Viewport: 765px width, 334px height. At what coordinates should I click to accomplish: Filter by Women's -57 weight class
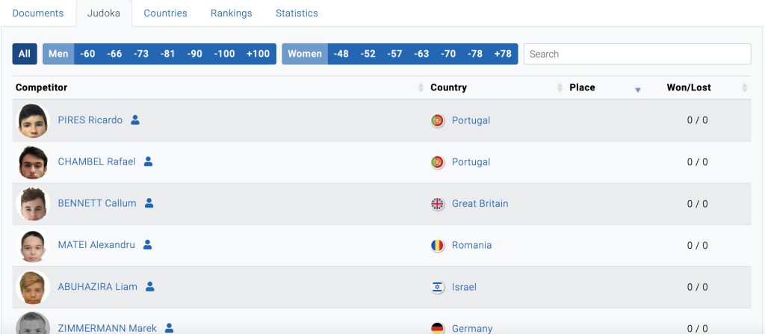point(394,54)
